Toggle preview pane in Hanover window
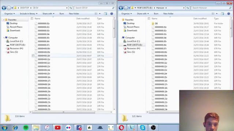Viewport: 234px width, 131px height. coord(222,14)
